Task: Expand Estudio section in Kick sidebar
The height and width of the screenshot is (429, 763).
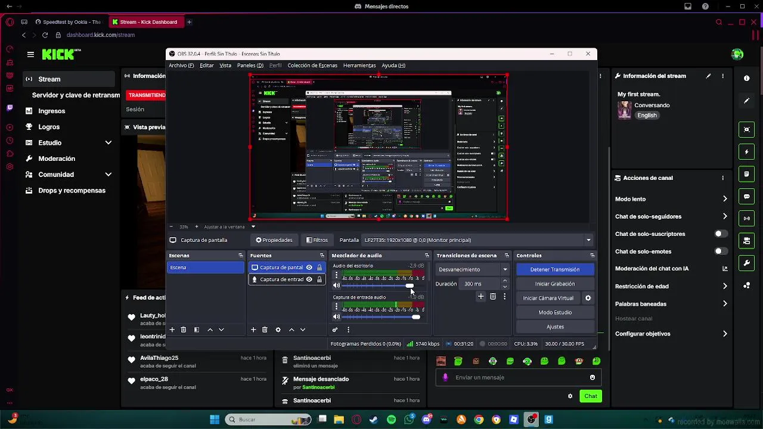Action: pyautogui.click(x=108, y=143)
